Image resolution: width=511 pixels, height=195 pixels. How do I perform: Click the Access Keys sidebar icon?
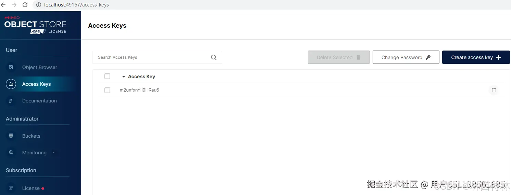pyautogui.click(x=11, y=84)
